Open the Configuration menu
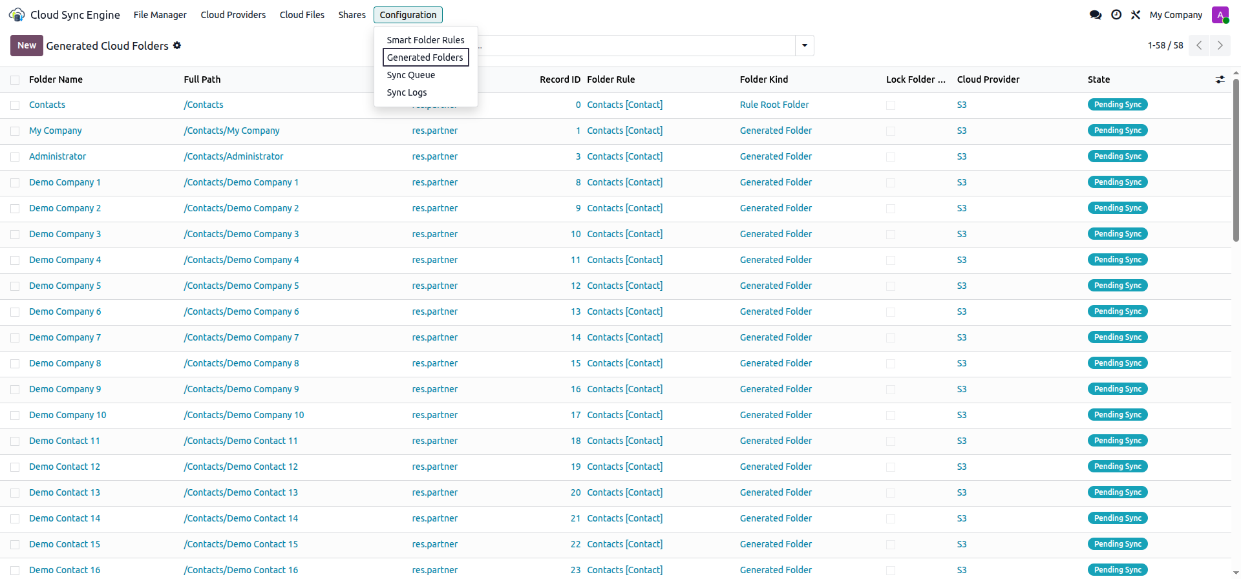This screenshot has height=579, width=1241. coord(408,15)
